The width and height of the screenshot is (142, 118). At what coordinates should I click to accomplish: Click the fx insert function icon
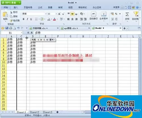point(32,33)
